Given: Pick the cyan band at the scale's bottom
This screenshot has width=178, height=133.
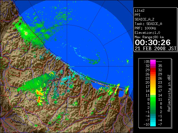Looking at the screenshot, I should 153,124.
